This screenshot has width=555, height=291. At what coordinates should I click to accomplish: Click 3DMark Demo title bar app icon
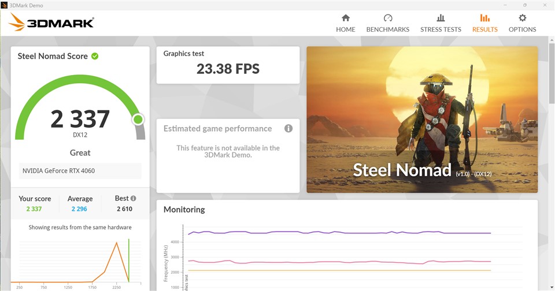(5, 5)
